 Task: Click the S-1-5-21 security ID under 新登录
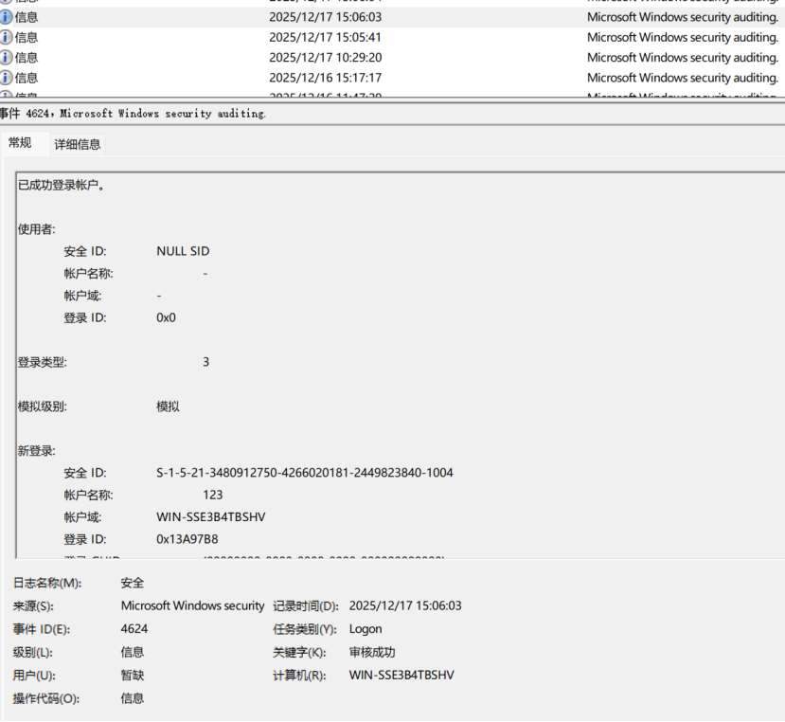[x=304, y=472]
